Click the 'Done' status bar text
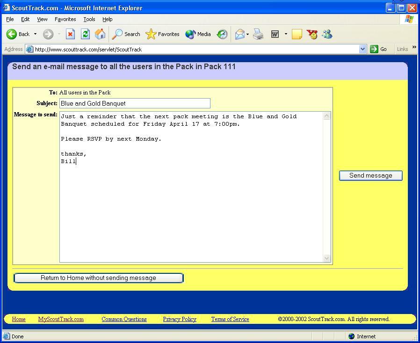Viewport: 420px width, 343px height. click(18, 336)
